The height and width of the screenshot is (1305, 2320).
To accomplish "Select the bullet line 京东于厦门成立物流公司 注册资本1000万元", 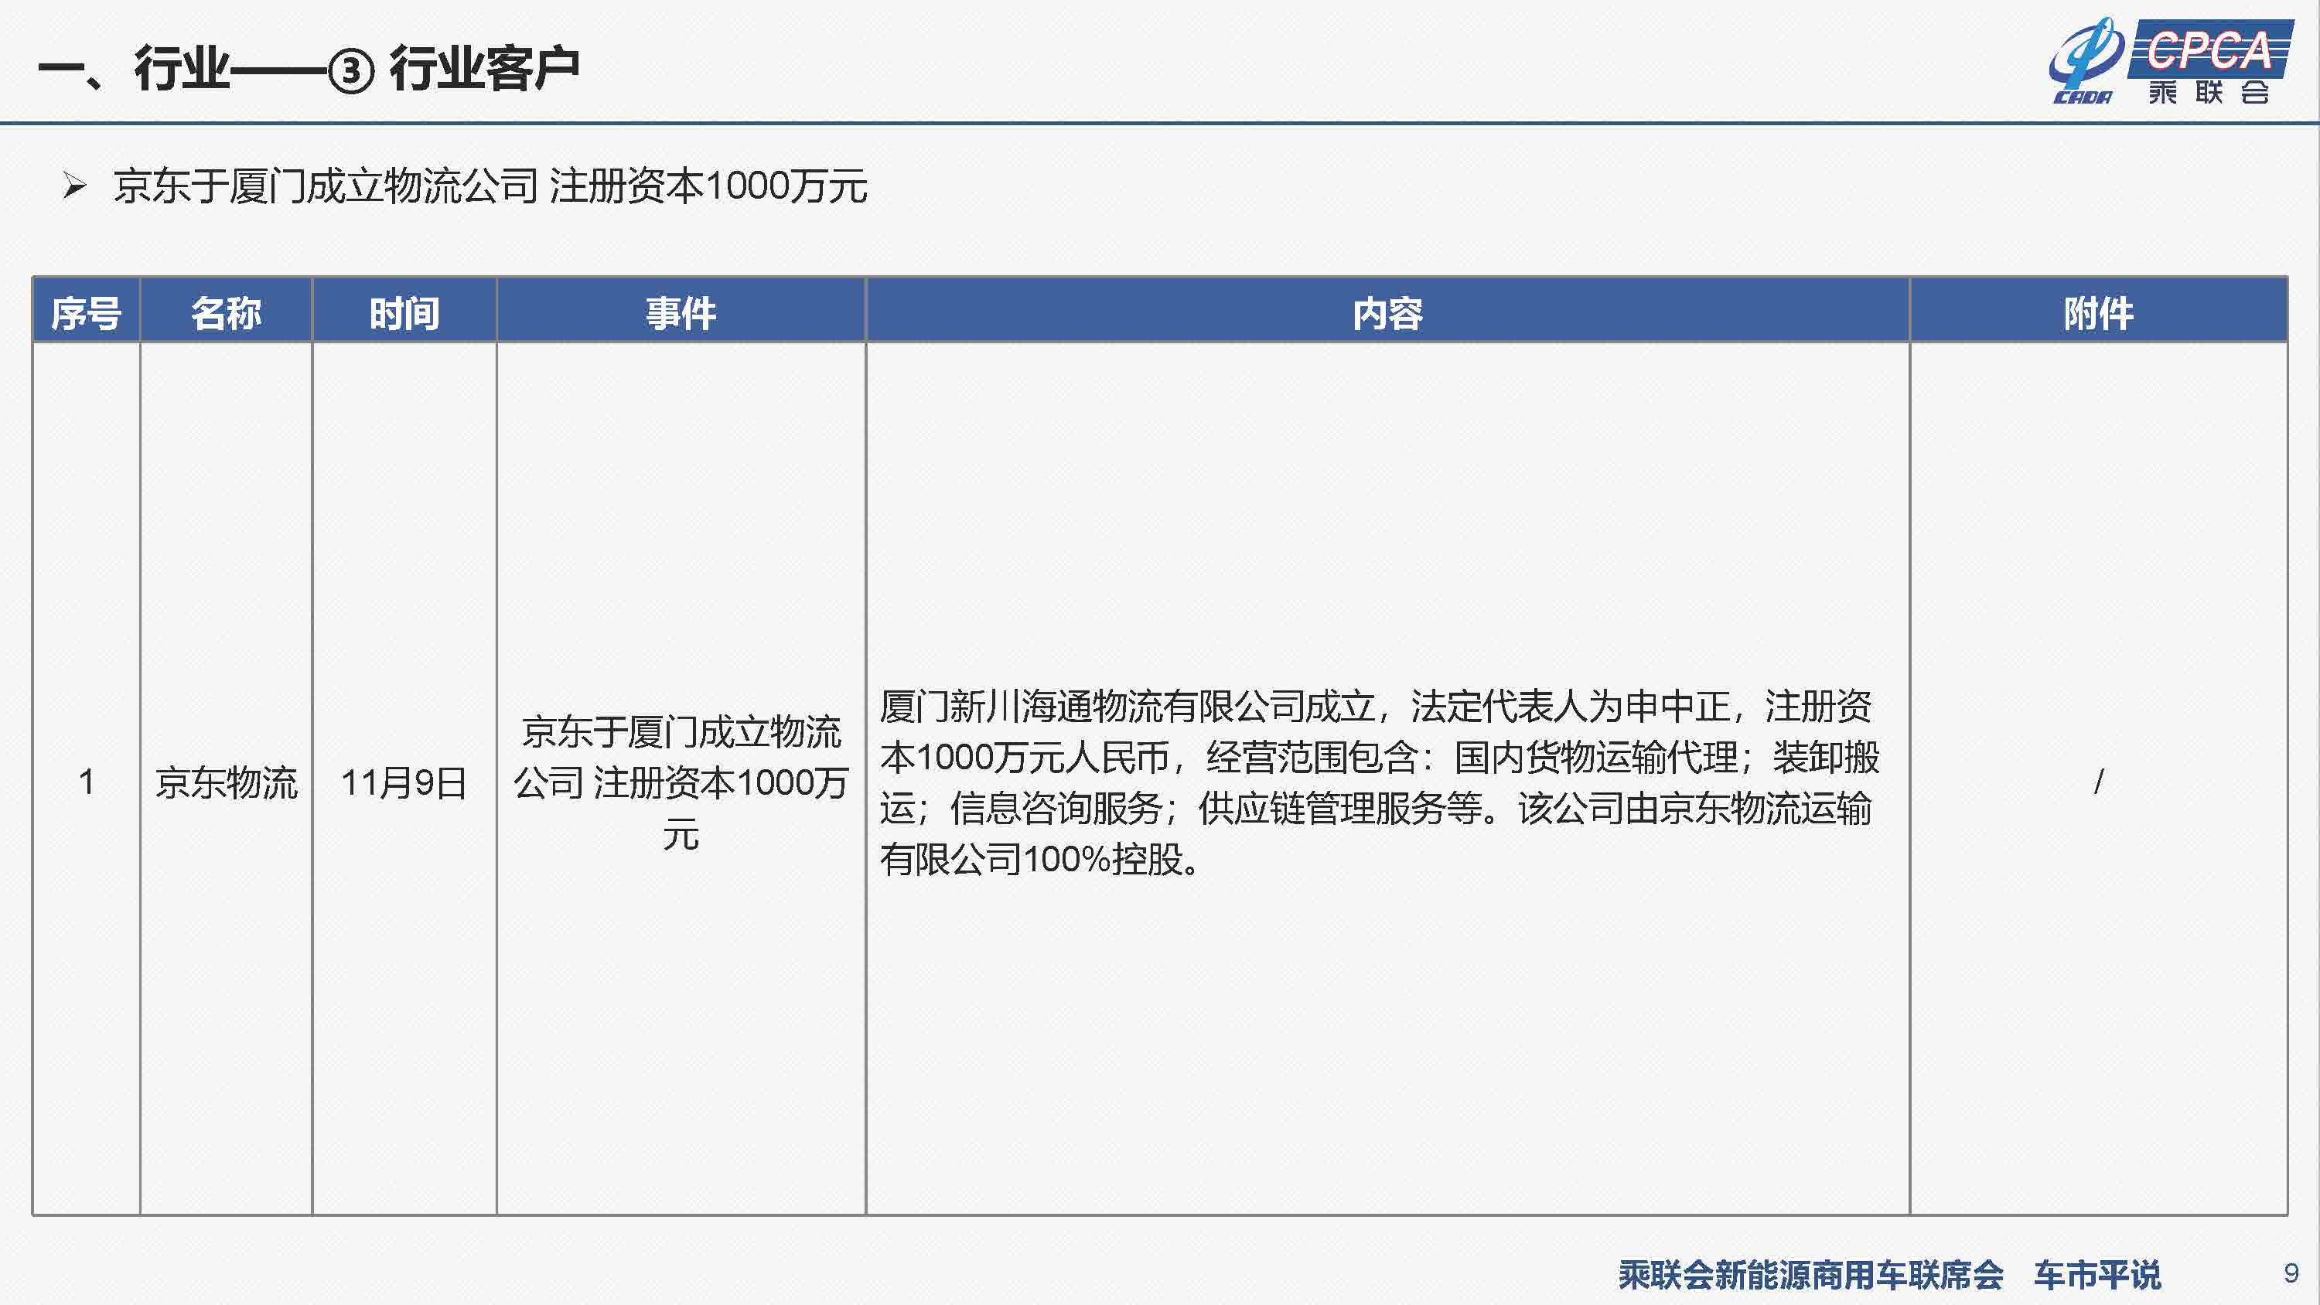I will (x=490, y=186).
